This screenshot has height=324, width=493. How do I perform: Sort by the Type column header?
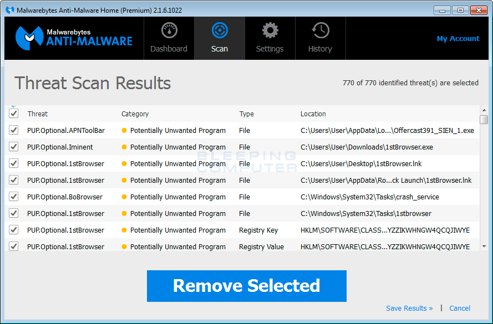(x=246, y=114)
